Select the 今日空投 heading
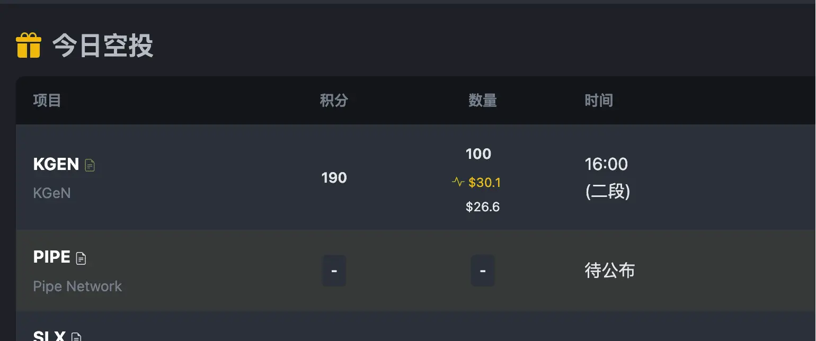Viewport: 816px width, 341px height. click(x=103, y=46)
